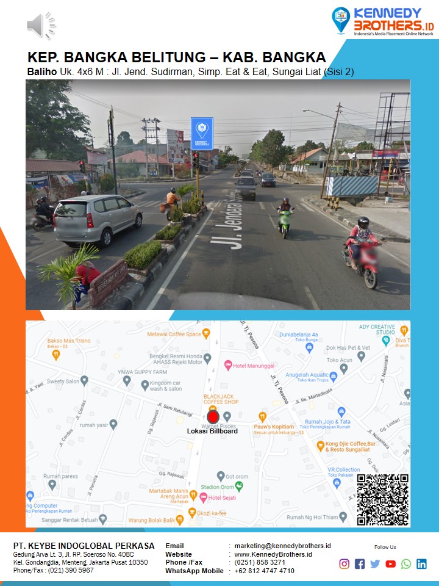Click the Baliho Uk. 4x6 M subtitle line
This screenshot has width=439, height=586.
[x=190, y=71]
